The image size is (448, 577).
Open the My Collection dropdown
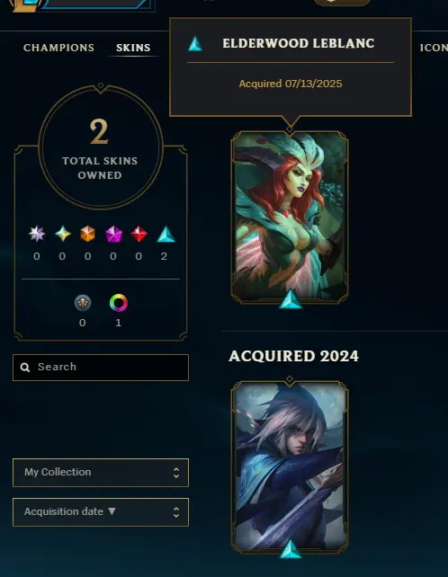coord(101,473)
